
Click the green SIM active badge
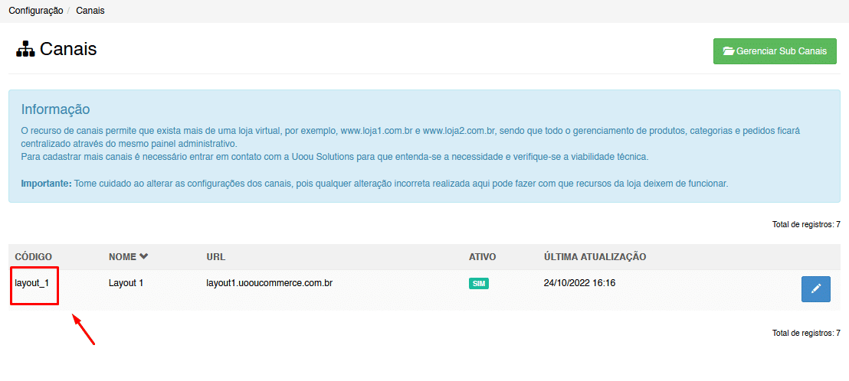pyautogui.click(x=479, y=284)
